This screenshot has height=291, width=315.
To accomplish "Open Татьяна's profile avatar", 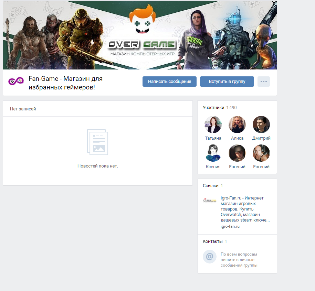I will [x=213, y=125].
